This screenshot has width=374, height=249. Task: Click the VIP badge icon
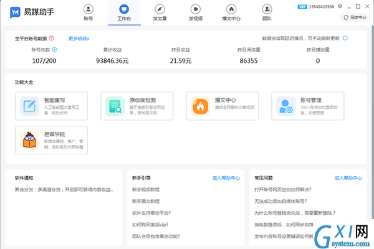click(x=302, y=7)
